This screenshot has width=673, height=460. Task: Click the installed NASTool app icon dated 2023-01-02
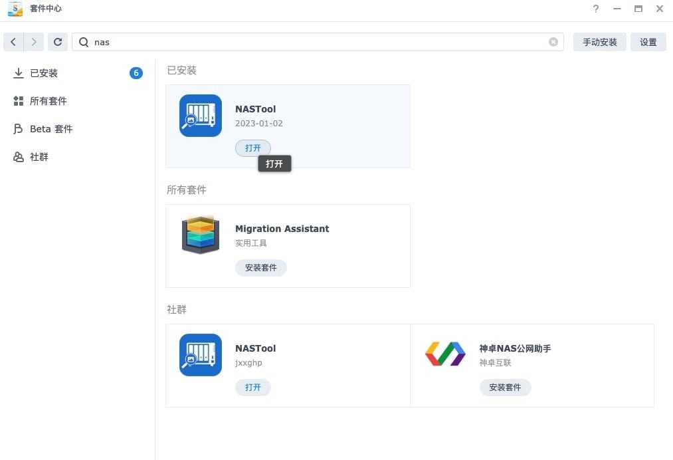point(201,116)
